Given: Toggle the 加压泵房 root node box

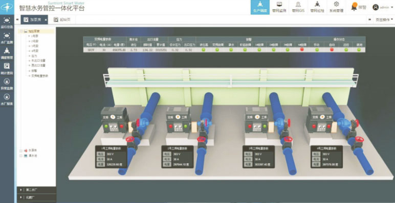Looking at the screenshot, I should [x=21, y=32].
